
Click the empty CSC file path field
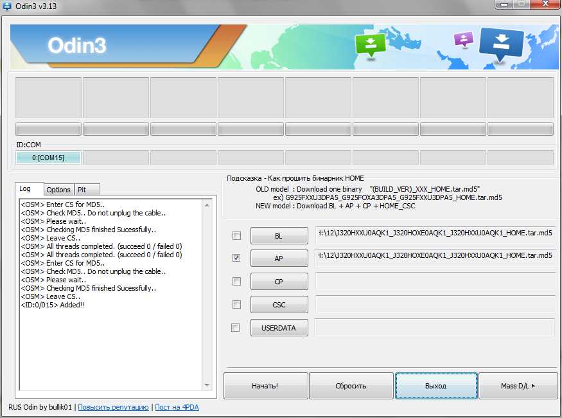[x=435, y=305]
